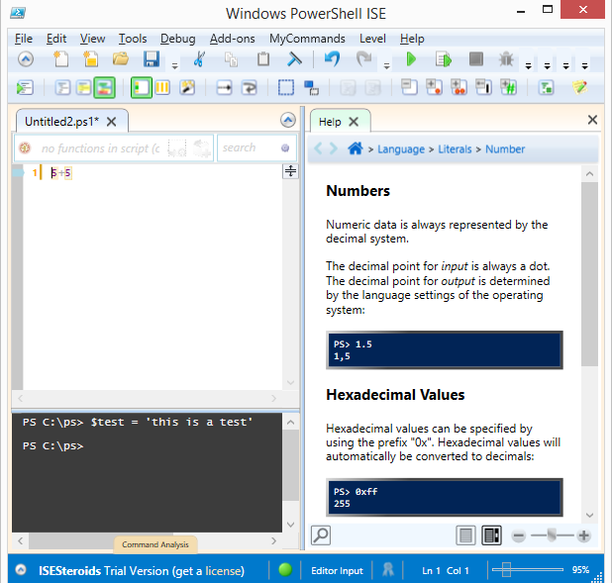Go to Help home icon
Screen dimensions: 612x583
pos(356,148)
